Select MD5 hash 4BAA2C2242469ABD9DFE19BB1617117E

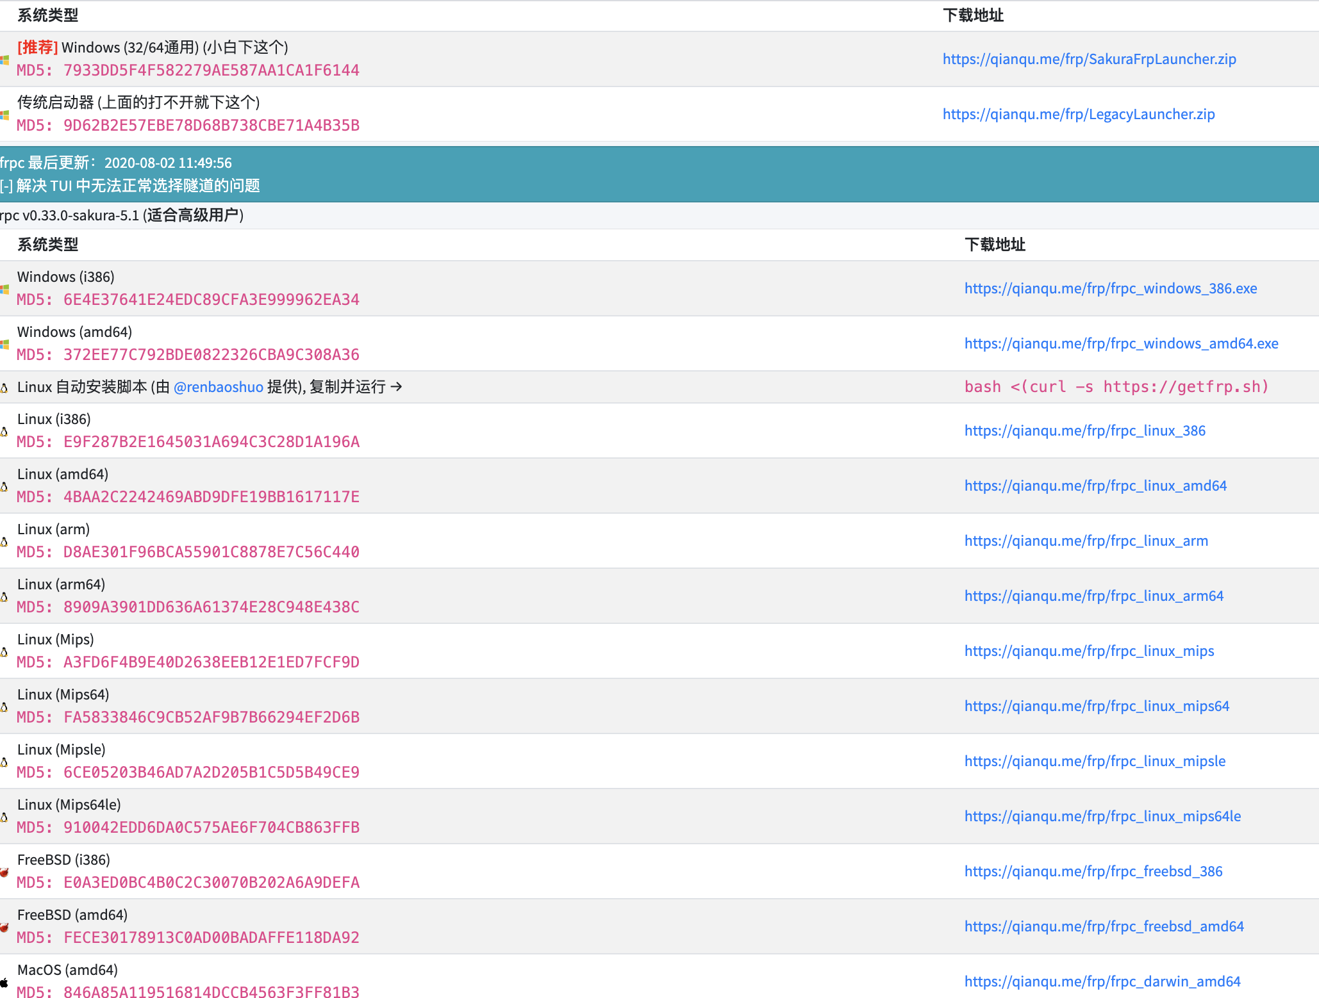click(212, 497)
